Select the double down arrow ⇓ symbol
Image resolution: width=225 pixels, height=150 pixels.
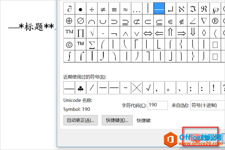click(193, 32)
